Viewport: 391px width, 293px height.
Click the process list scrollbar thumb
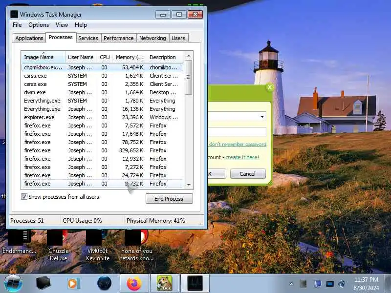pos(189,77)
